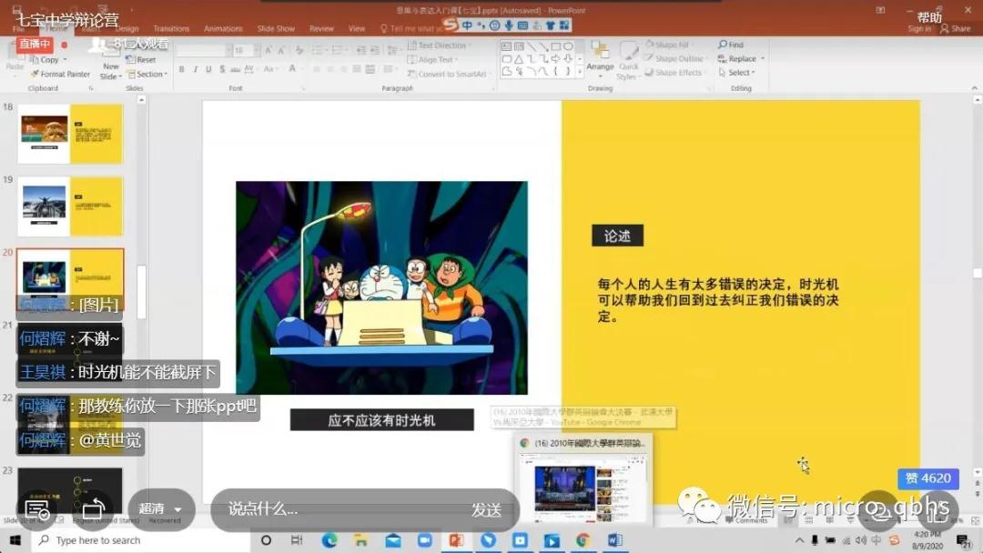
Task: Open Google Chrome from the taskbar
Action: click(583, 540)
